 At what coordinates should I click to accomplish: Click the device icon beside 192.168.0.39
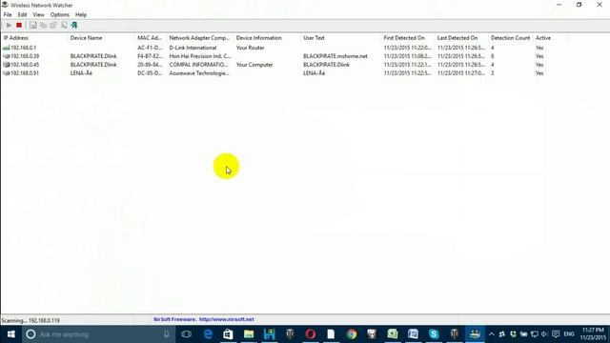coord(6,56)
